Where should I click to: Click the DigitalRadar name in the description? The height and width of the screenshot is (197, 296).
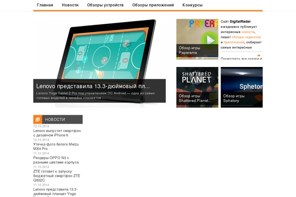240,22
